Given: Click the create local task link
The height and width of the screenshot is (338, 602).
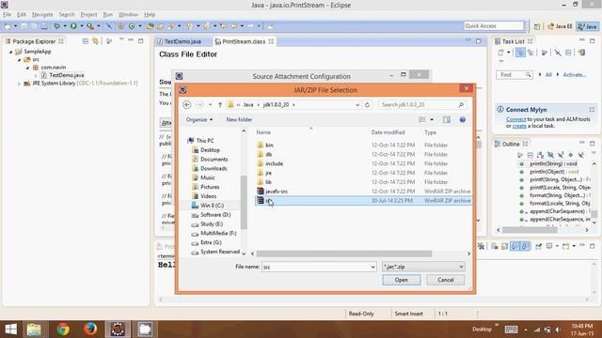Looking at the screenshot, I should (519, 126).
